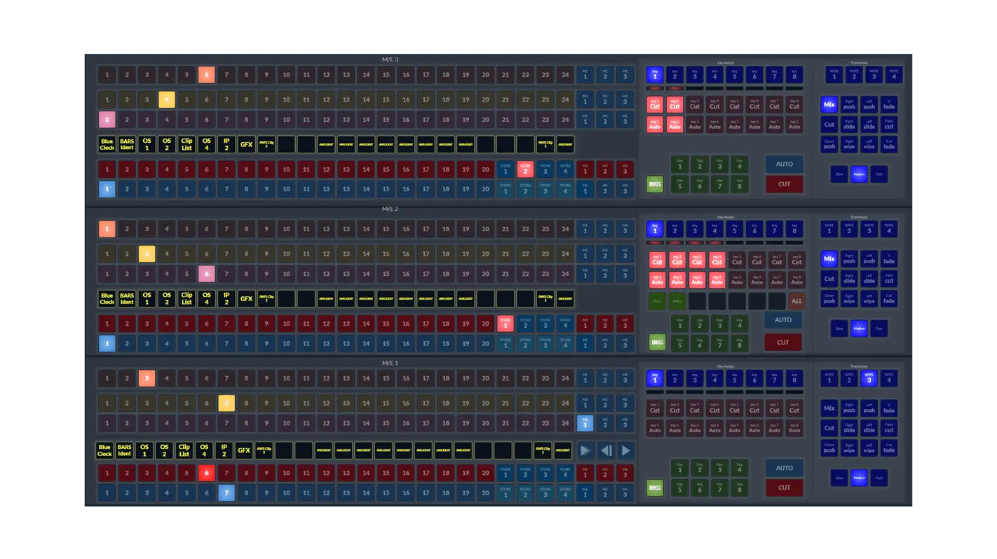Select Cut transition type in M/E 3 Transitions
The height and width of the screenshot is (559, 997).
click(829, 124)
